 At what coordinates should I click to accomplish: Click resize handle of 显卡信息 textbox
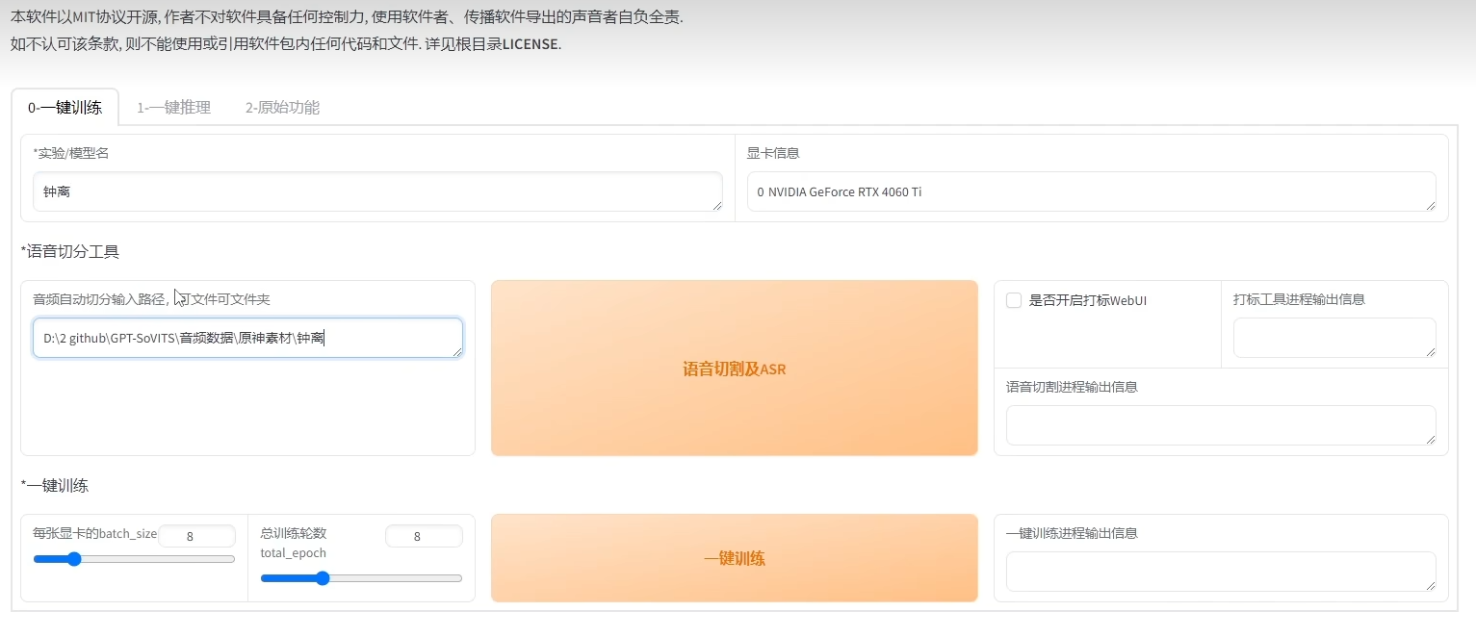coord(1430,205)
